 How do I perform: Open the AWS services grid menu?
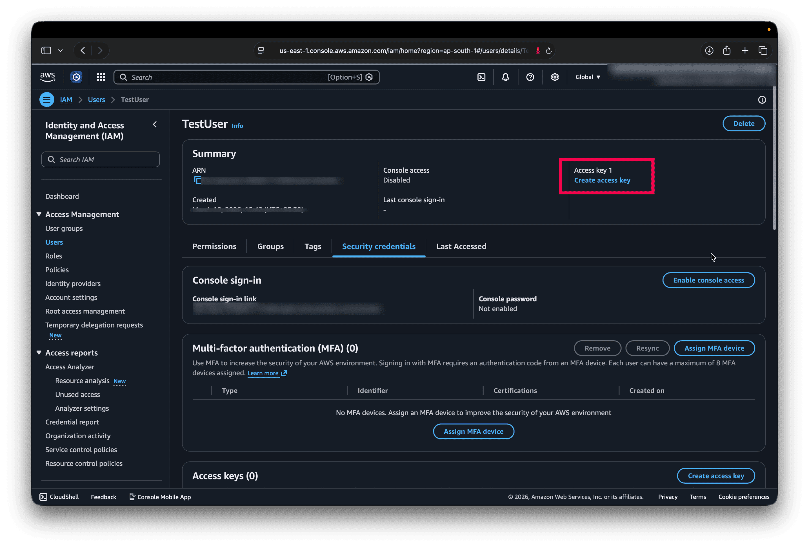click(x=101, y=77)
